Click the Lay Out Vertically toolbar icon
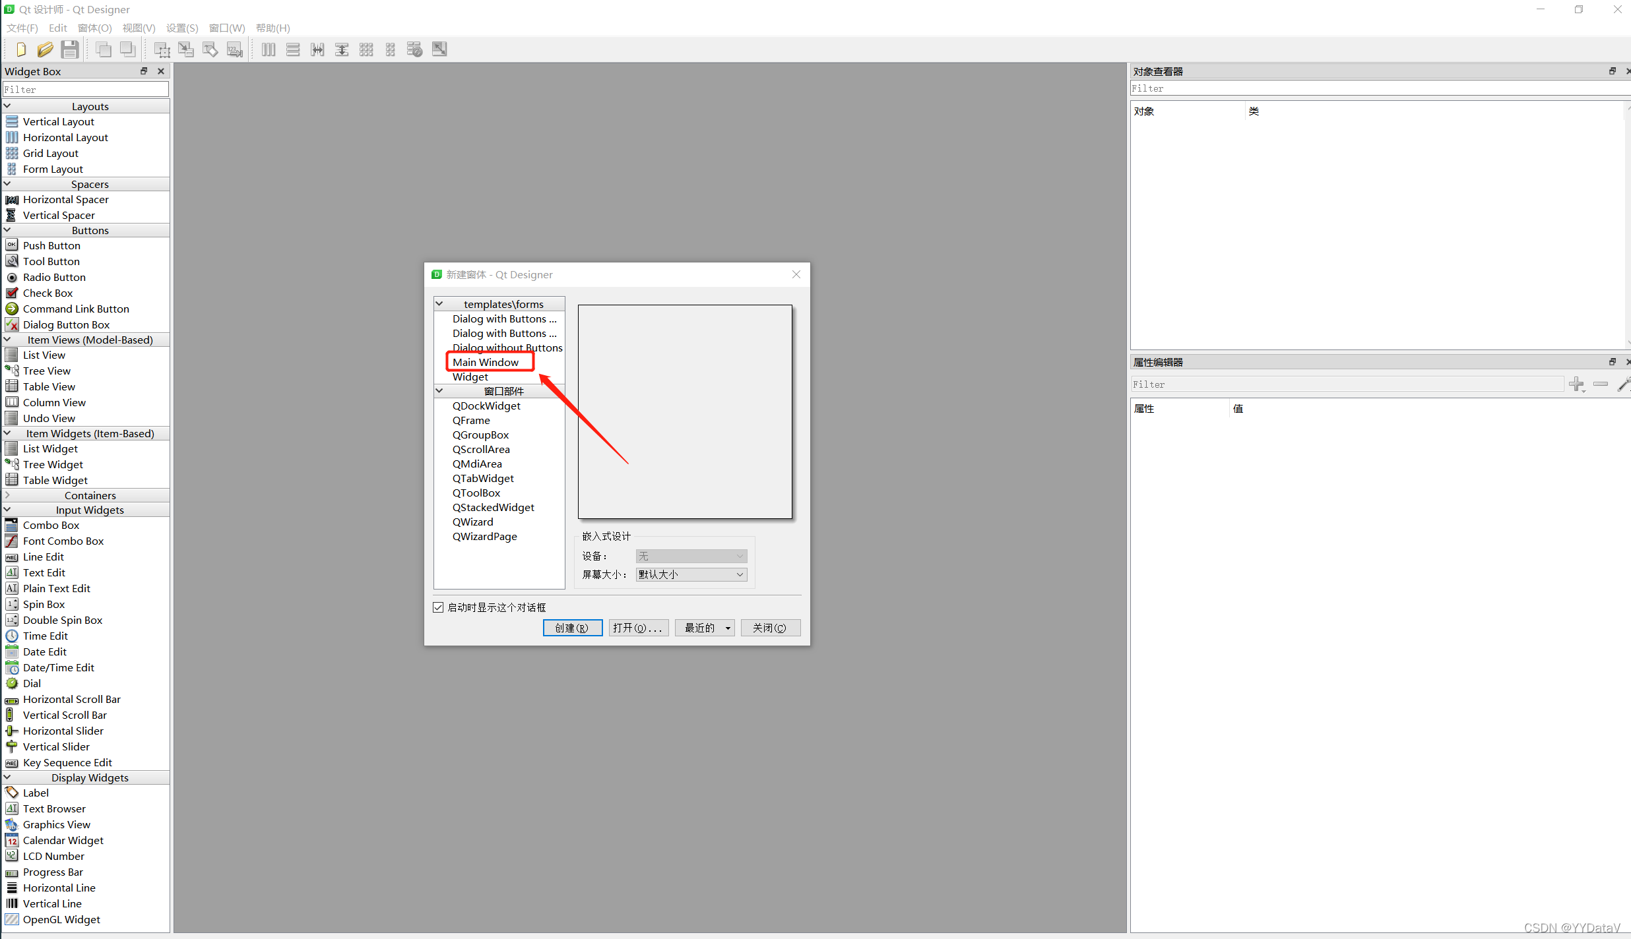Screen dimensions: 1631x939 click(293, 49)
